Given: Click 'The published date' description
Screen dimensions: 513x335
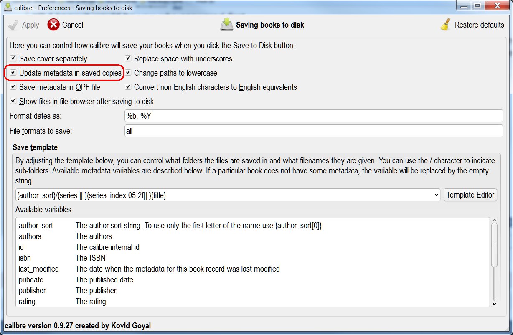Looking at the screenshot, I should [104, 280].
